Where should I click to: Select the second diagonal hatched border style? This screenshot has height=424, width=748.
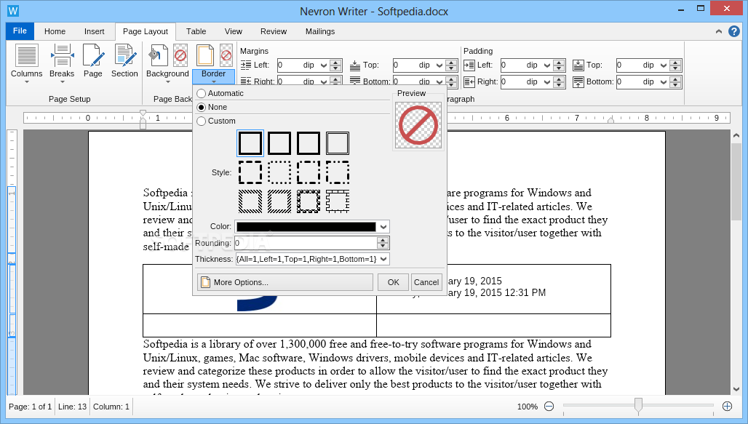[279, 201]
